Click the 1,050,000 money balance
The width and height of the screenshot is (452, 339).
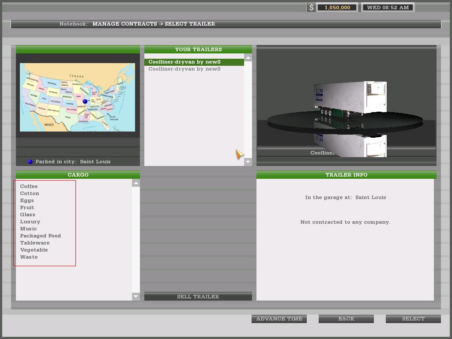337,8
